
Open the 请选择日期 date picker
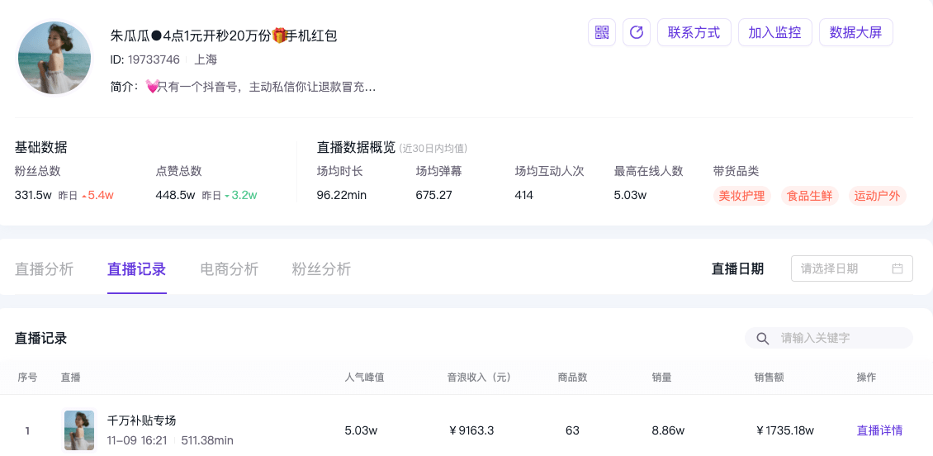click(x=842, y=268)
